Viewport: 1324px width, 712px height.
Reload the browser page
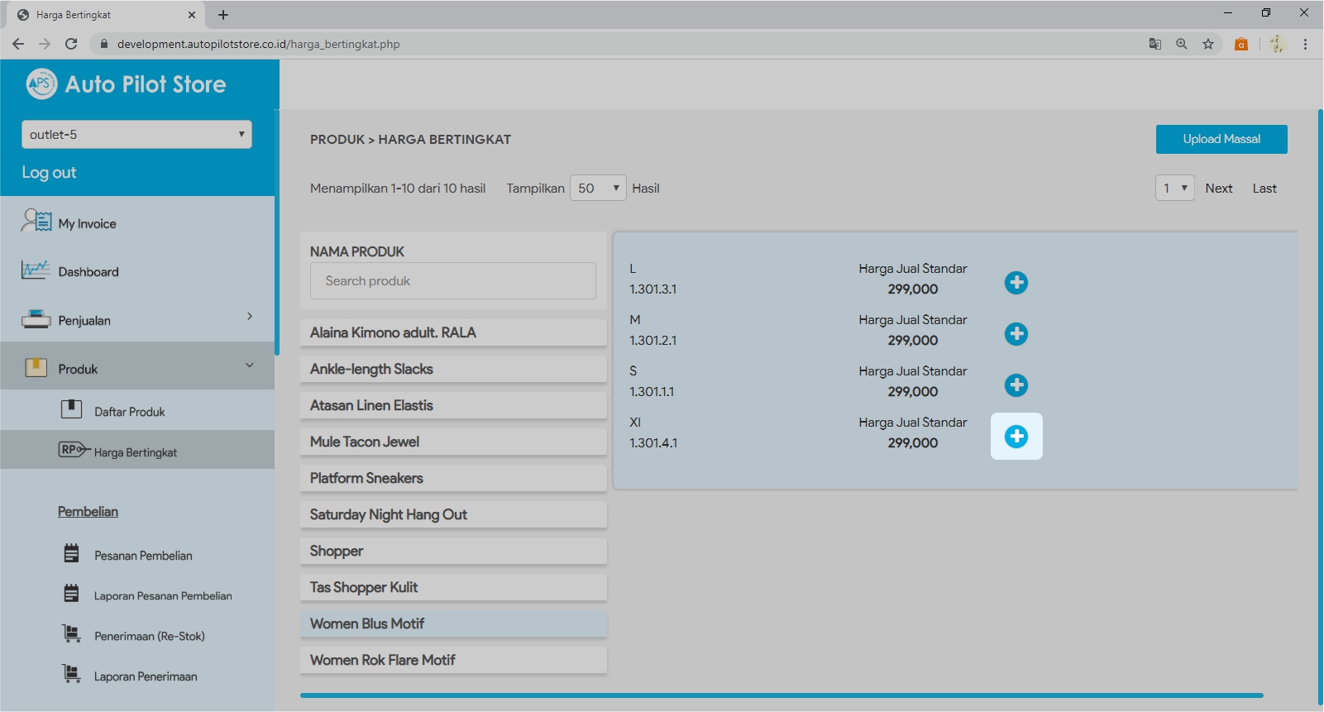(x=71, y=44)
